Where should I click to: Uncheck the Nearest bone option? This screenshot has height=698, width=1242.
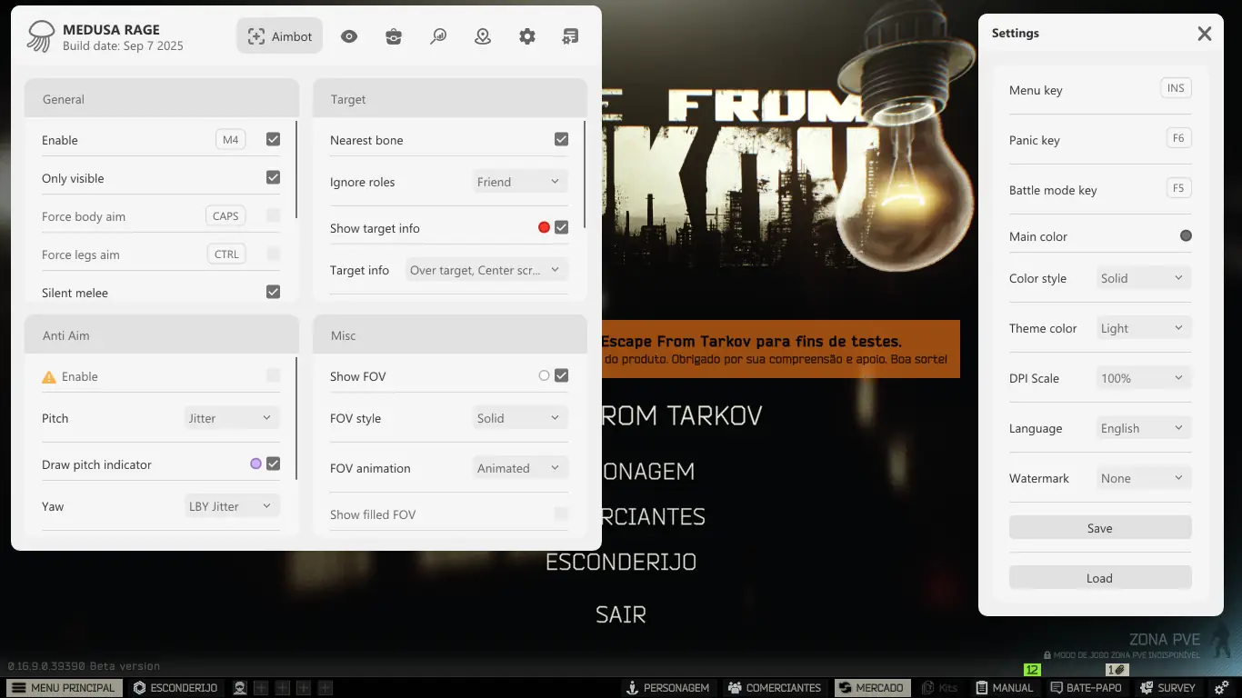point(561,139)
